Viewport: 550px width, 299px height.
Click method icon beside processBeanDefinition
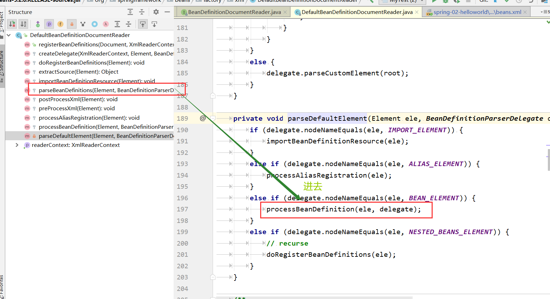(27, 127)
